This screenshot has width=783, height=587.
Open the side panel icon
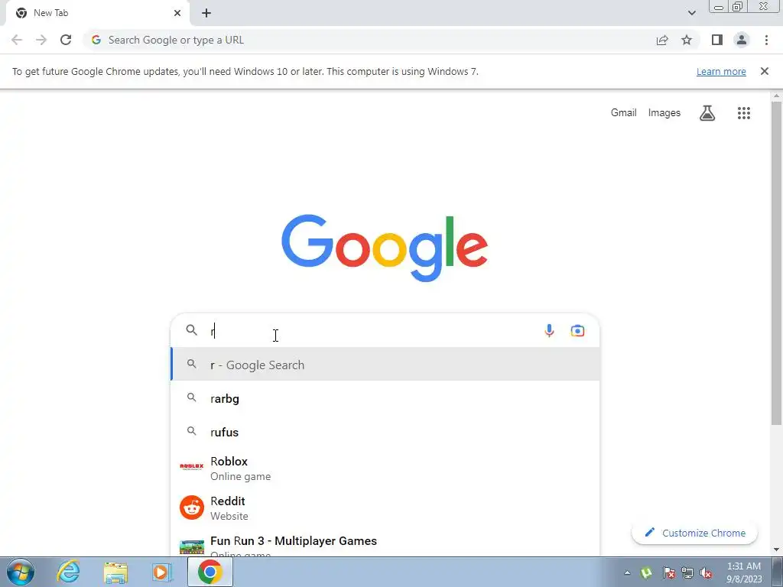point(717,40)
